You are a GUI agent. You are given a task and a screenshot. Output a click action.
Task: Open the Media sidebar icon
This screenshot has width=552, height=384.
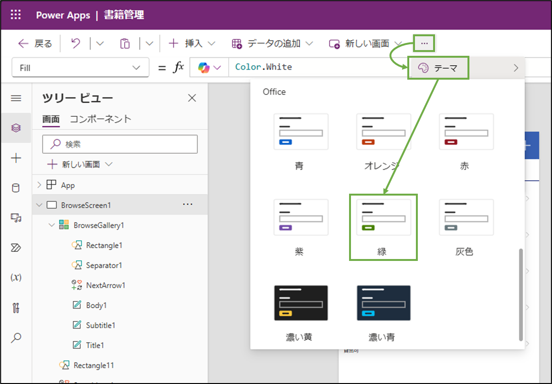pyautogui.click(x=16, y=218)
